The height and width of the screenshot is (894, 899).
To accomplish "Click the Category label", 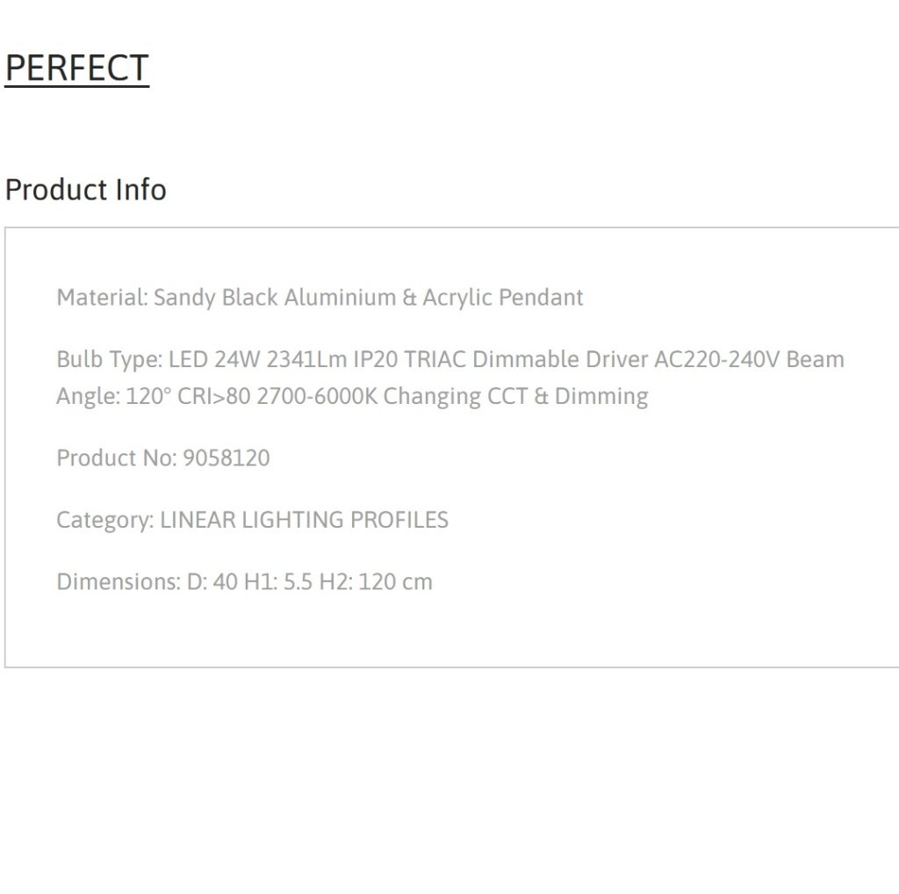I will [105, 520].
